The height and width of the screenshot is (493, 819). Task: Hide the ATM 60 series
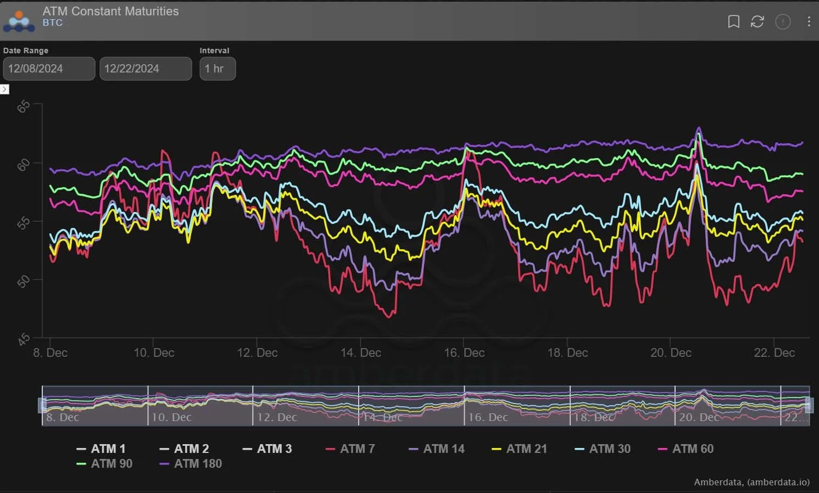[x=686, y=449]
